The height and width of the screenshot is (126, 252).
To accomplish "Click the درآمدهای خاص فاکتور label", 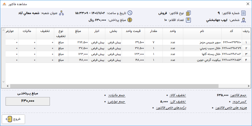I will [171, 108].
